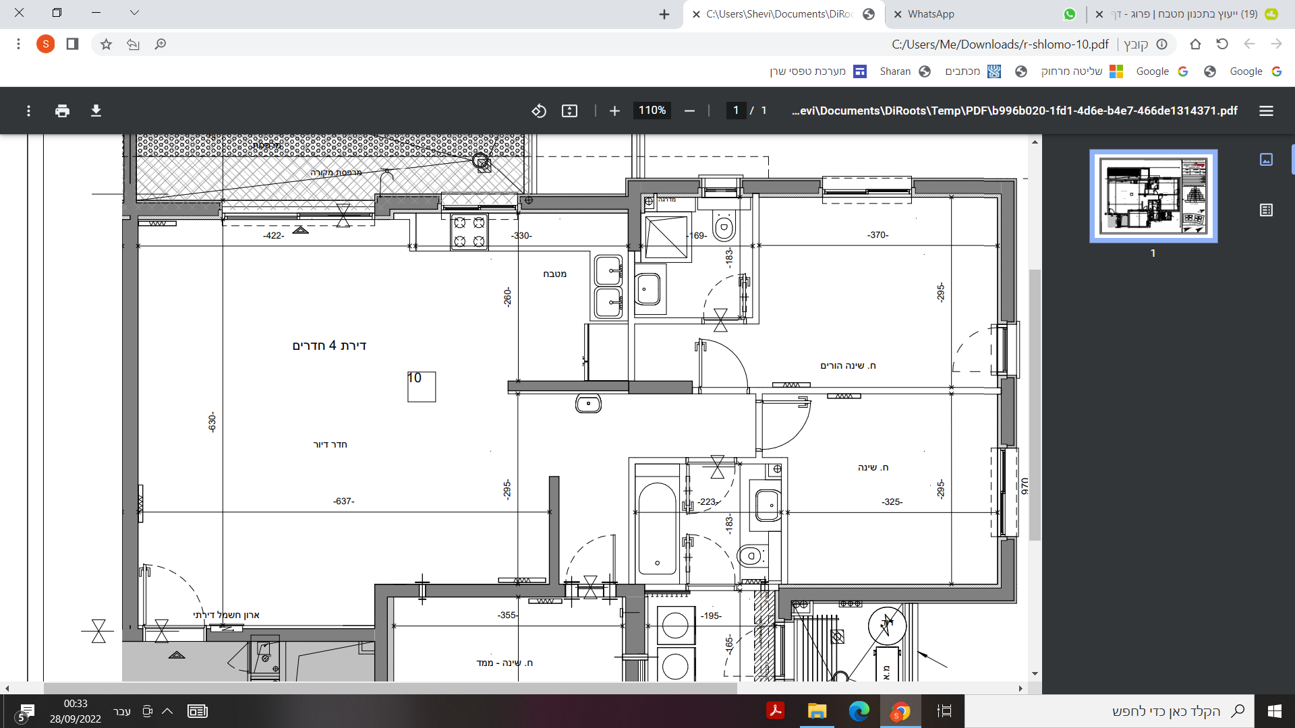Expand the tab search dropdown chevron
The width and height of the screenshot is (1295, 728).
[x=134, y=13]
